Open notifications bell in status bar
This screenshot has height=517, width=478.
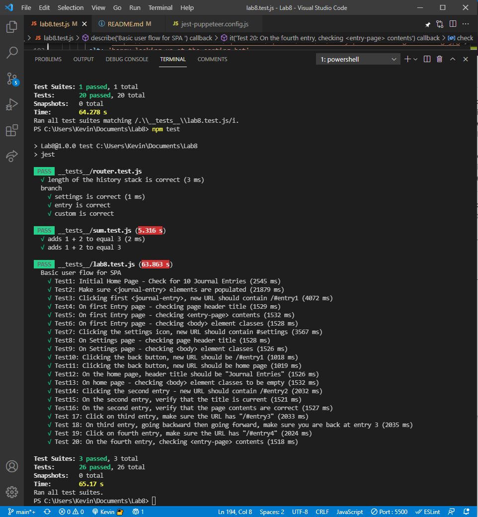point(466,512)
